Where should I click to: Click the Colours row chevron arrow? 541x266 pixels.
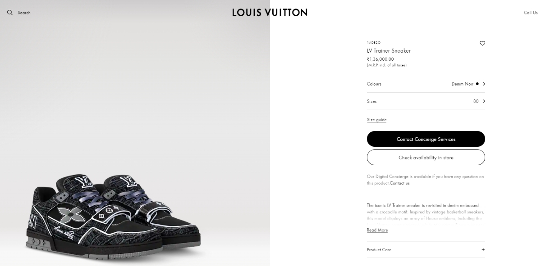pyautogui.click(x=484, y=84)
